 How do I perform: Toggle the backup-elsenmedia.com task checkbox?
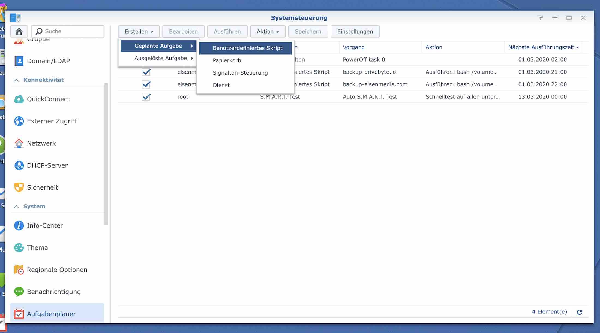146,84
